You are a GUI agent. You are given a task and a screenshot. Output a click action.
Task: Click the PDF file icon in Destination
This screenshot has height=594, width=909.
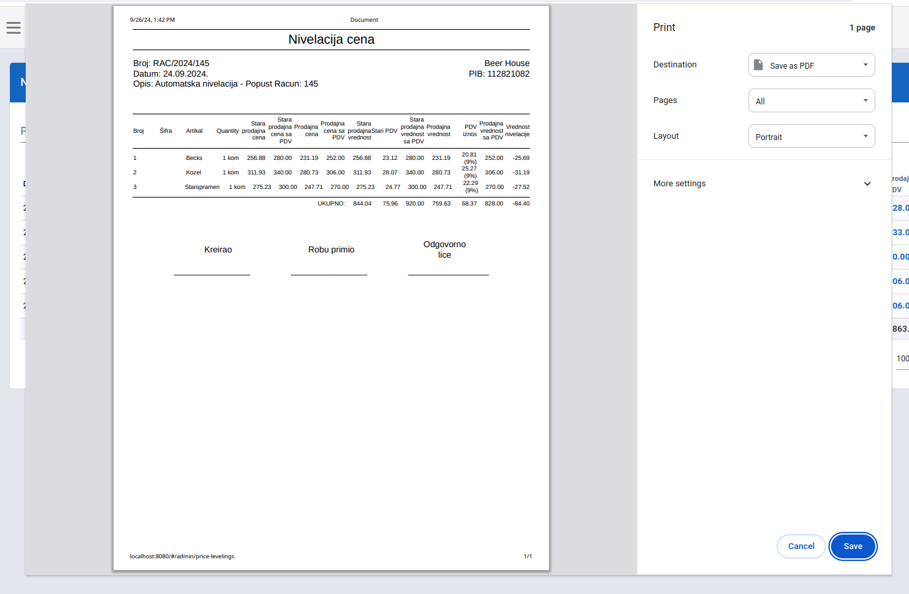pyautogui.click(x=759, y=65)
